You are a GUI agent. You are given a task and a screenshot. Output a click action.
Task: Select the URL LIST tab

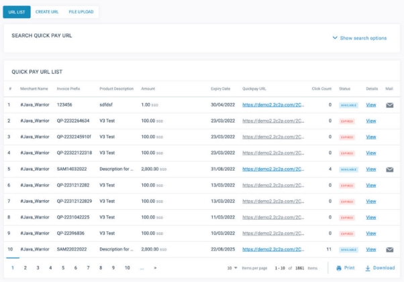pyautogui.click(x=17, y=12)
